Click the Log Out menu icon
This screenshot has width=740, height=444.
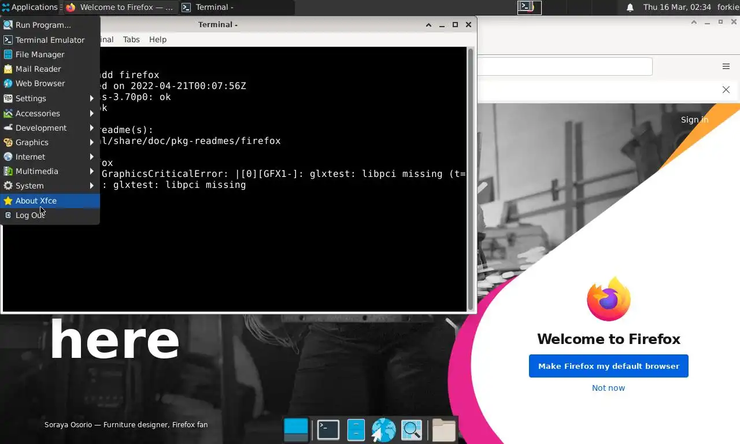click(x=8, y=215)
